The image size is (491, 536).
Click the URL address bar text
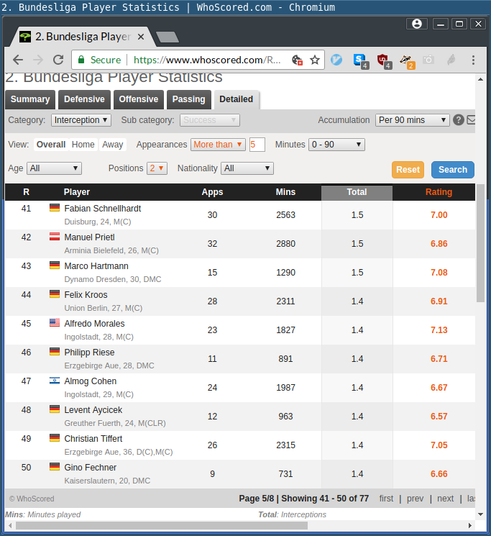207,60
